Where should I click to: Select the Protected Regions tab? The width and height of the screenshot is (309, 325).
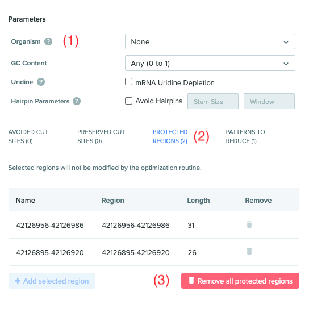click(170, 136)
